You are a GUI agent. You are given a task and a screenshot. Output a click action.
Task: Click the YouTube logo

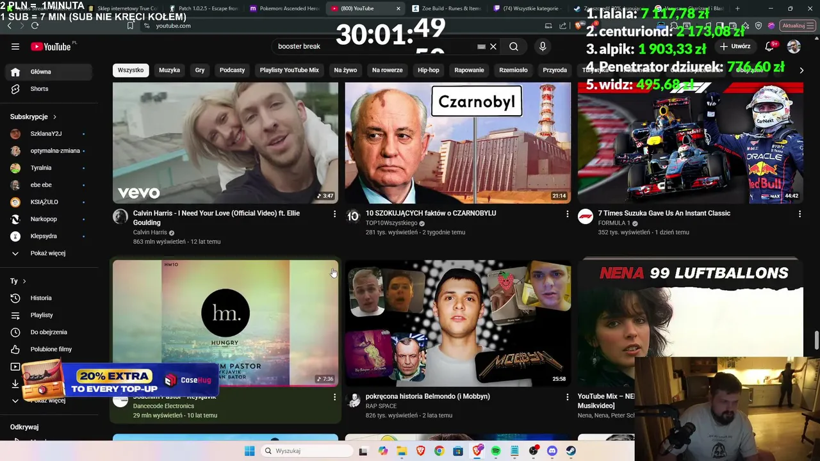(x=51, y=46)
